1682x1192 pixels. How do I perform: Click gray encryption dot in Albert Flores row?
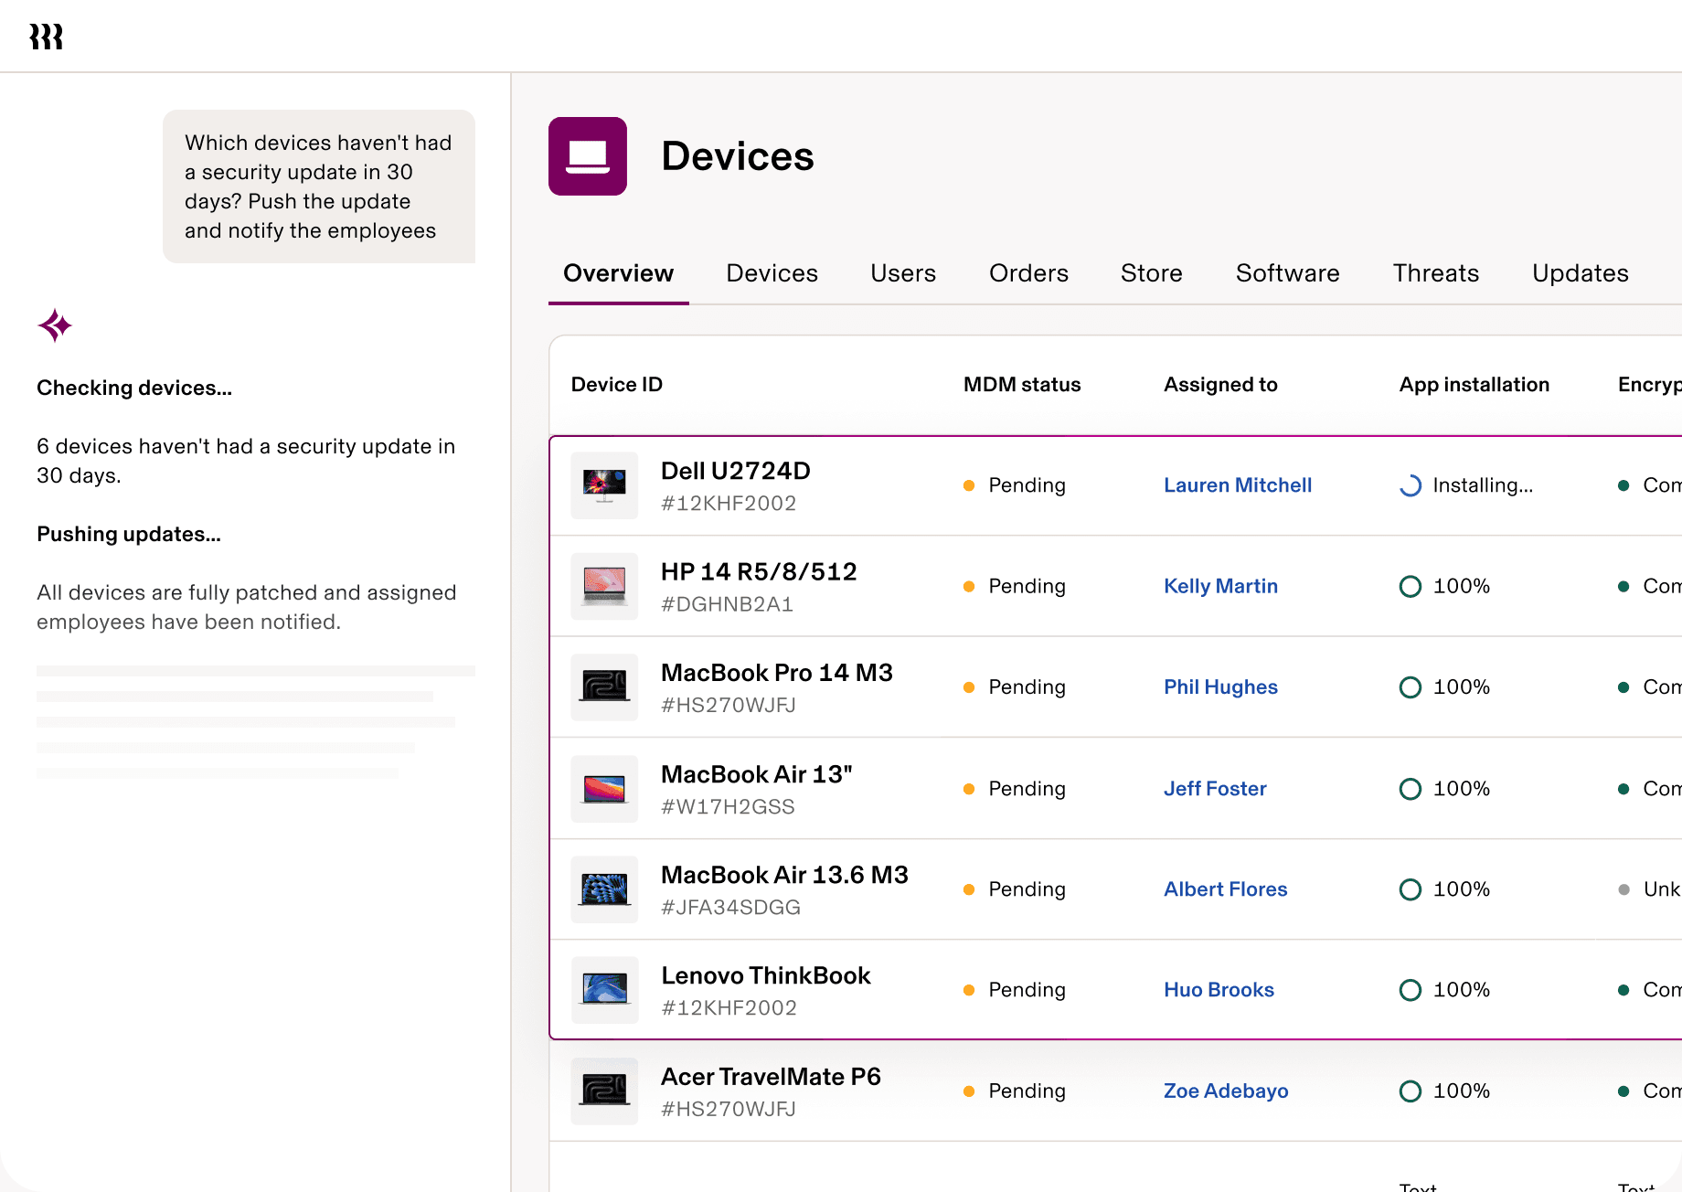tap(1623, 889)
